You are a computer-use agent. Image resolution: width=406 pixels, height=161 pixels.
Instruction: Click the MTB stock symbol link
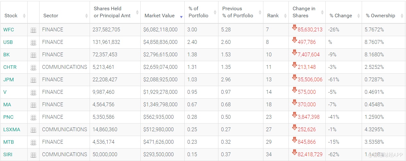pos(9,142)
